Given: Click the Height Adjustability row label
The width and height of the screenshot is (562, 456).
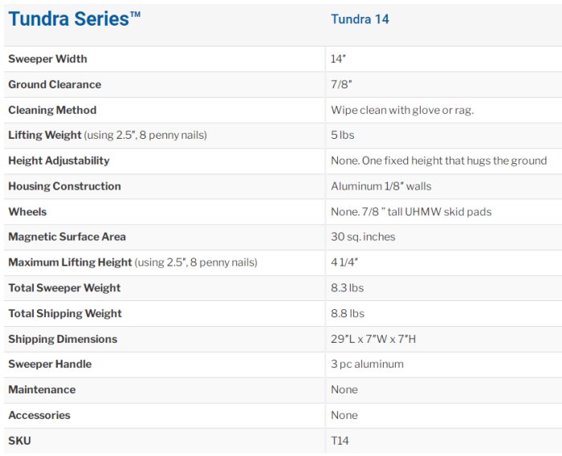Looking at the screenshot, I should (x=59, y=161).
